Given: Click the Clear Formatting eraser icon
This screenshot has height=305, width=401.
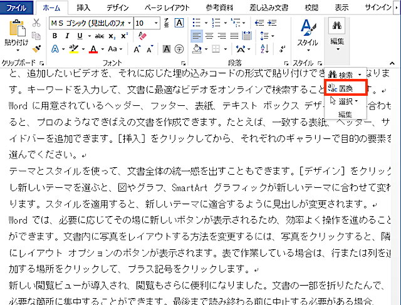Looking at the screenshot, I should [x=142, y=36].
